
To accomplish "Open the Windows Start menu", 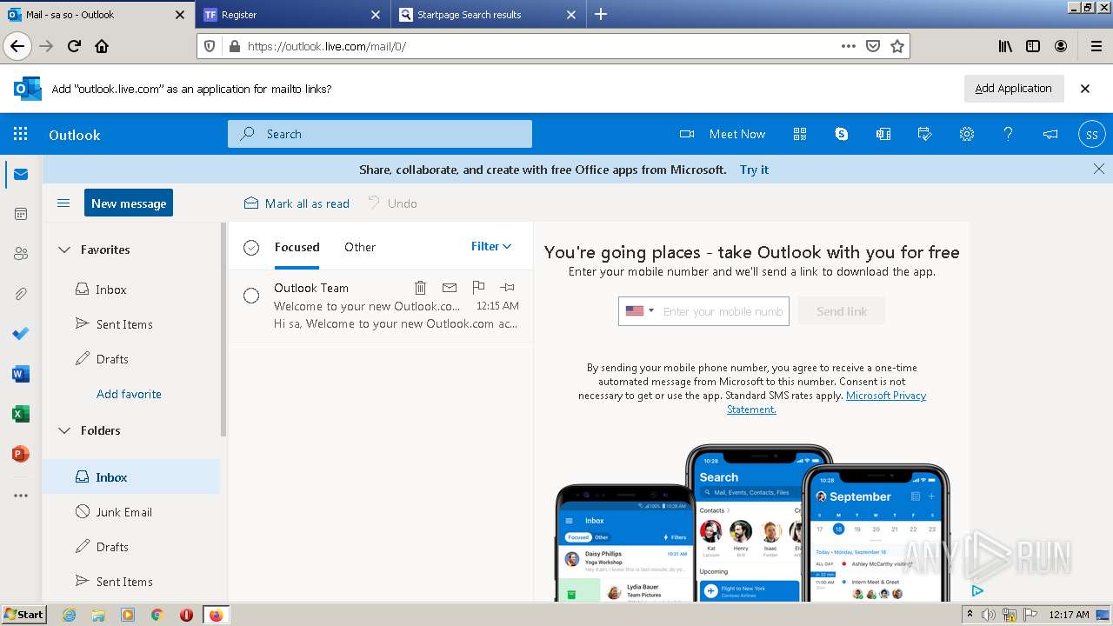I will (x=24, y=614).
